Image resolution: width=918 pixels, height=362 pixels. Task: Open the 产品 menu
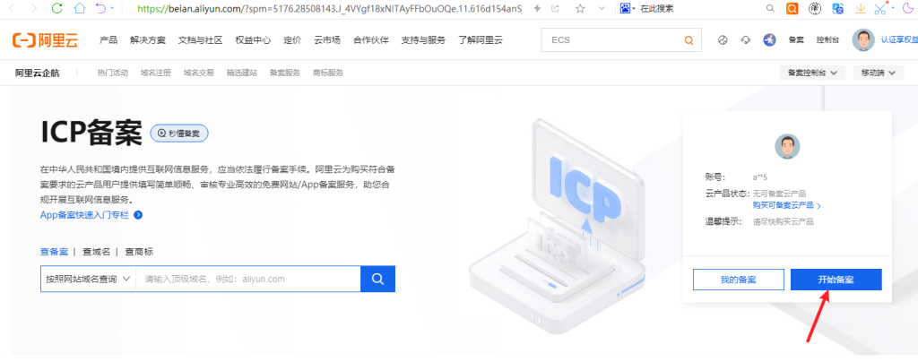coord(108,39)
